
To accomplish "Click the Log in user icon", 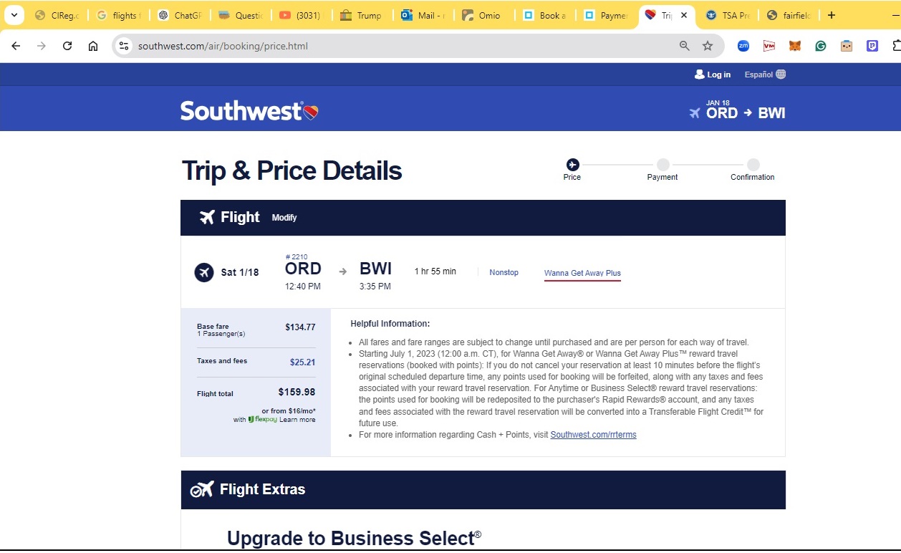I will pos(700,74).
